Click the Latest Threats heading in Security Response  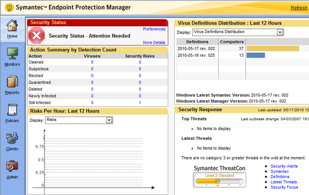tap(197, 139)
